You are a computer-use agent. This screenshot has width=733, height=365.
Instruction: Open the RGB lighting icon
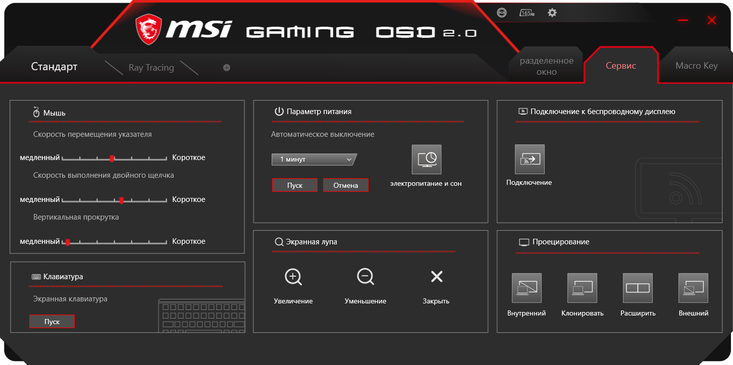[501, 13]
